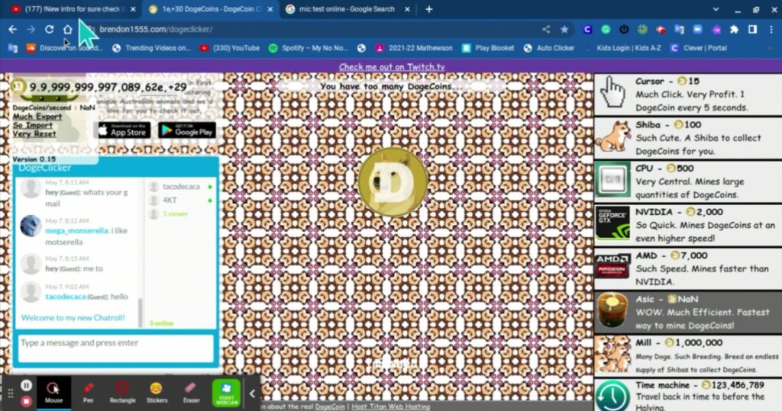Select the Asic miner icon

tap(612, 310)
